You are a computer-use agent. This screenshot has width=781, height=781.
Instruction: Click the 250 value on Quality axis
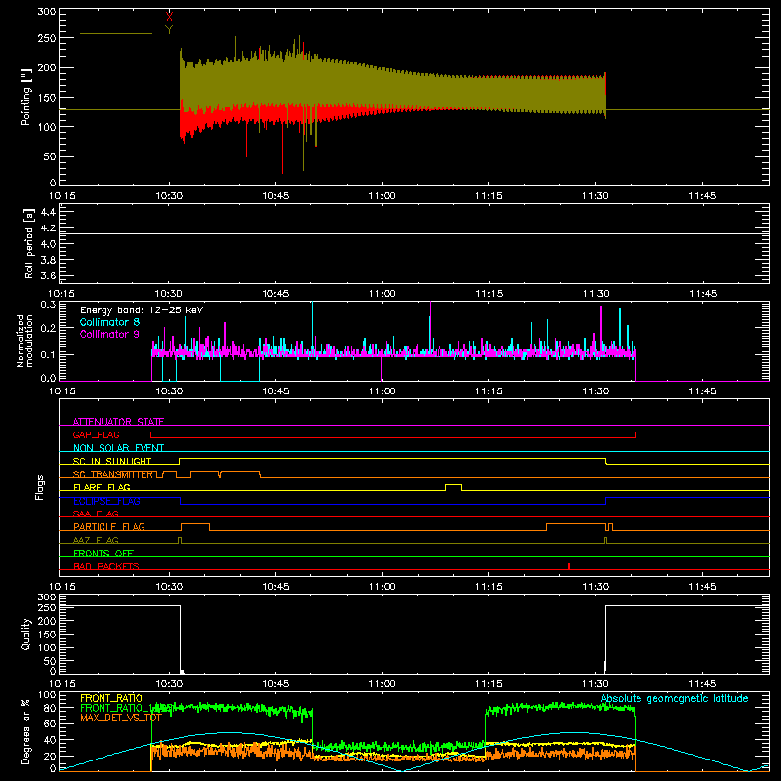[47, 607]
